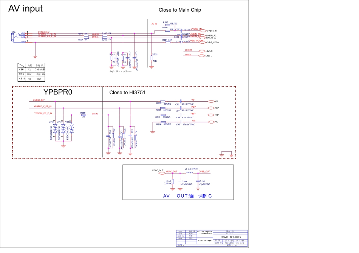Click the "Close to HI3751" heading
Image resolution: width=359 pixels, height=253 pixels.
(x=127, y=92)
